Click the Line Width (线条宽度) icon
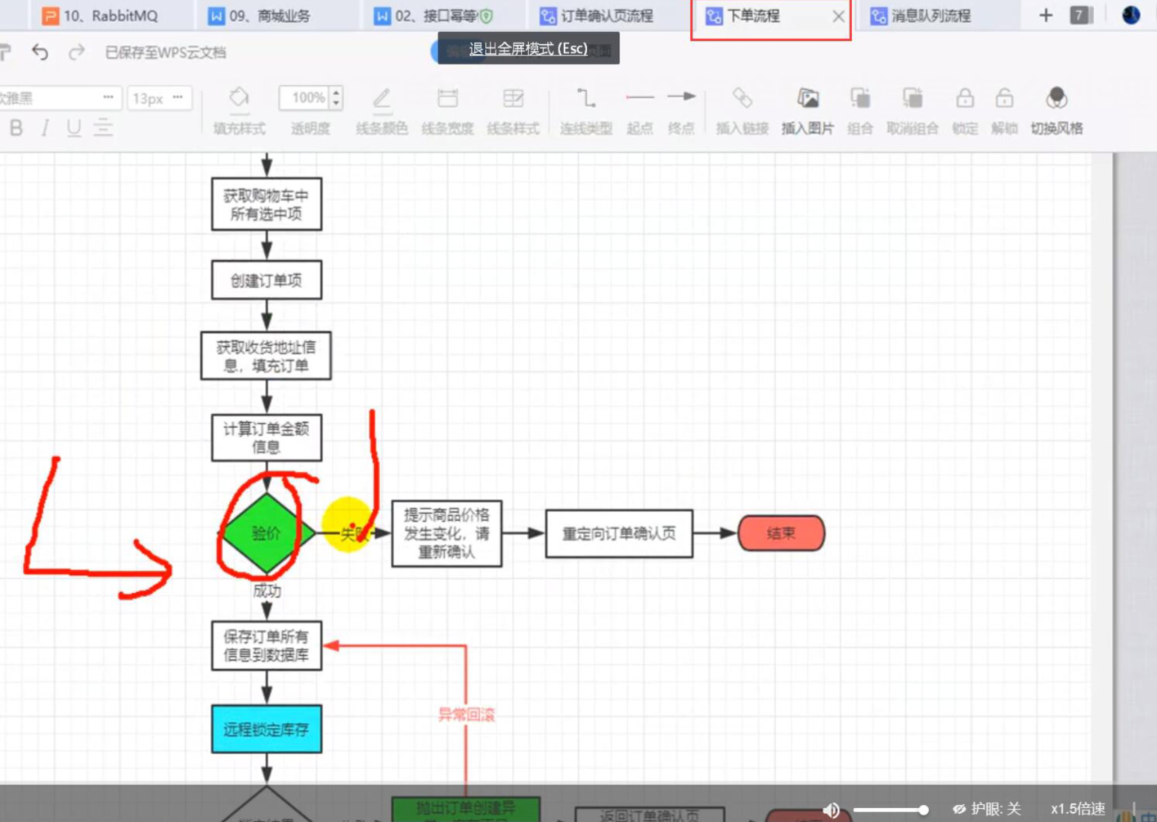Viewport: 1157px width, 822px height. click(447, 99)
